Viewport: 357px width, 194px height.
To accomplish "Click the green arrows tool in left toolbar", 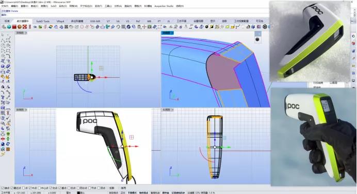I will pos(8,138).
